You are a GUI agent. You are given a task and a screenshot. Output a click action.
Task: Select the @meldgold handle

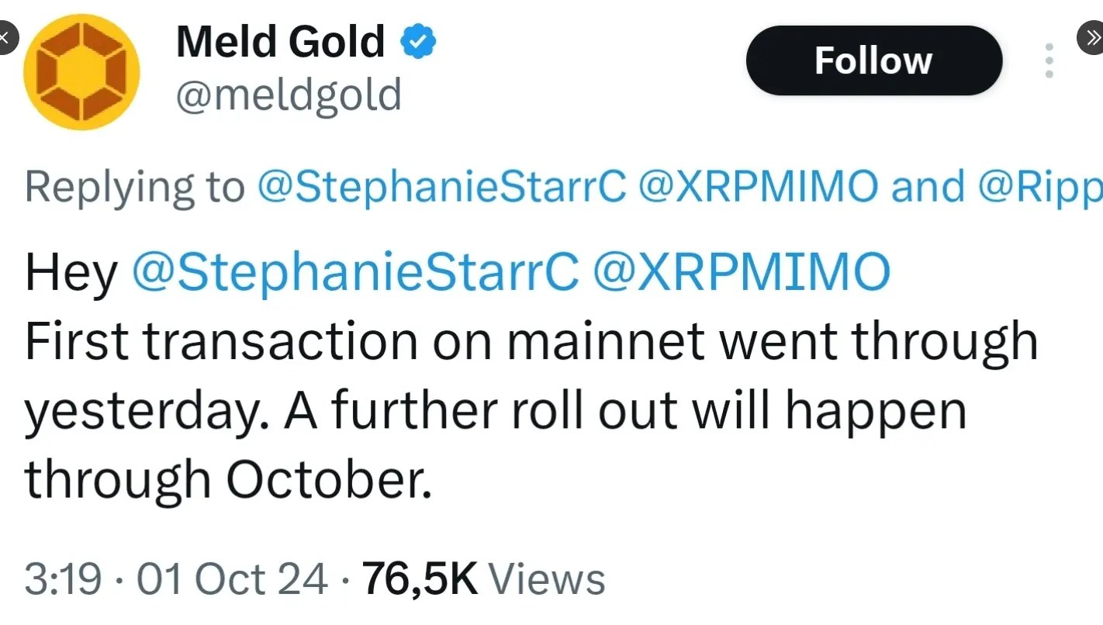(x=289, y=95)
